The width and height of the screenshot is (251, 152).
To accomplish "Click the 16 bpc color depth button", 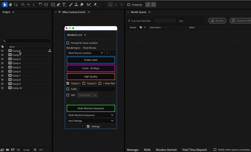I will [x=26, y=150].
